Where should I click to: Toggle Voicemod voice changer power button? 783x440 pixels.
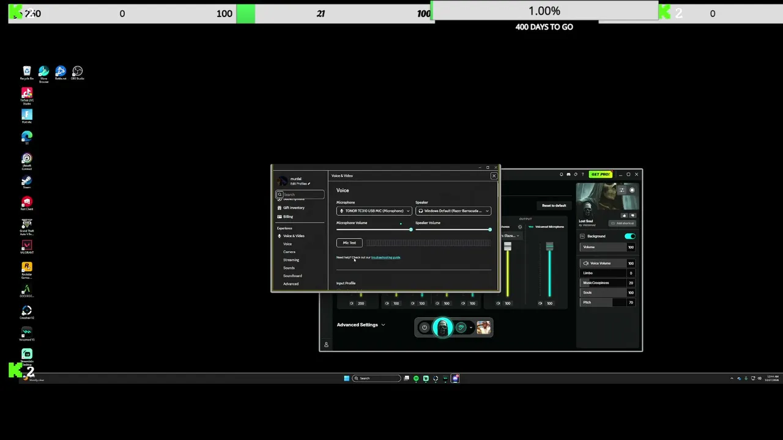(x=425, y=328)
